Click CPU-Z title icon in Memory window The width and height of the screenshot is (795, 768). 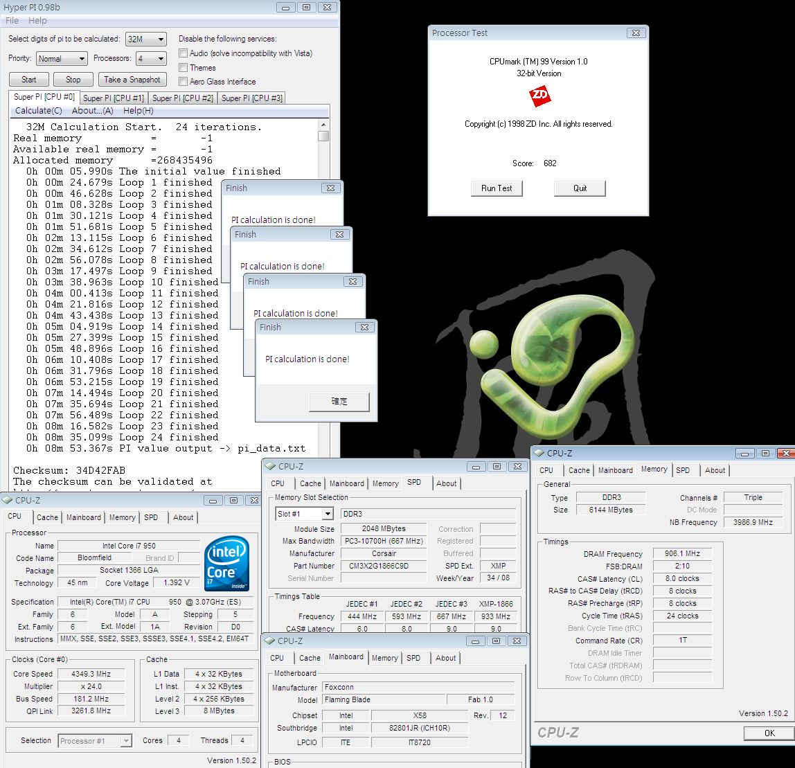coord(539,453)
